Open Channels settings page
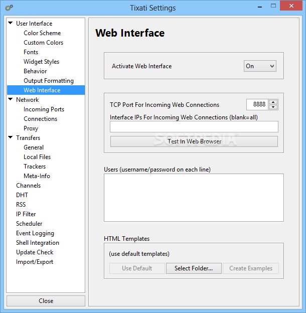306x313 pixels. click(29, 186)
